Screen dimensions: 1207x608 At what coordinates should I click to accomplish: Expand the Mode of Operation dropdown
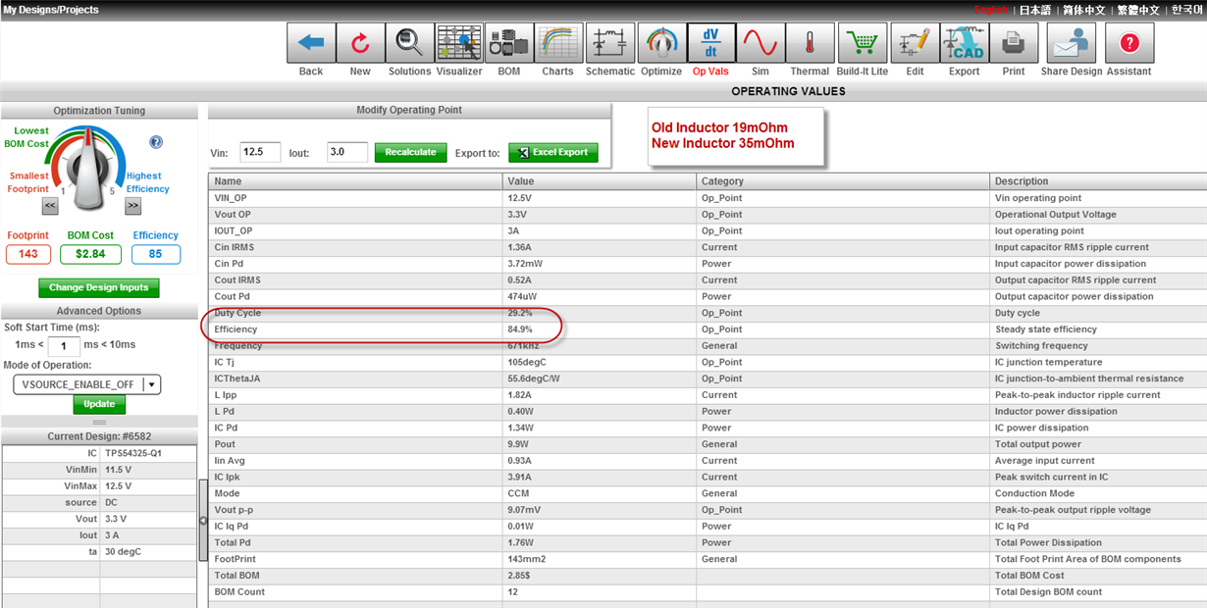point(150,384)
